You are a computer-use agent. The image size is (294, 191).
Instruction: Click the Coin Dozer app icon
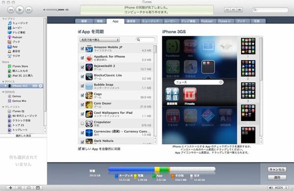(89, 105)
